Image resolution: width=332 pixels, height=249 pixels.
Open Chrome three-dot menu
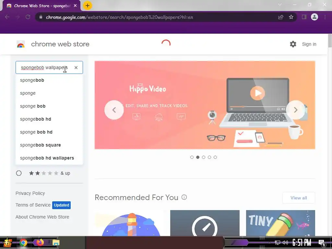tap(325, 17)
